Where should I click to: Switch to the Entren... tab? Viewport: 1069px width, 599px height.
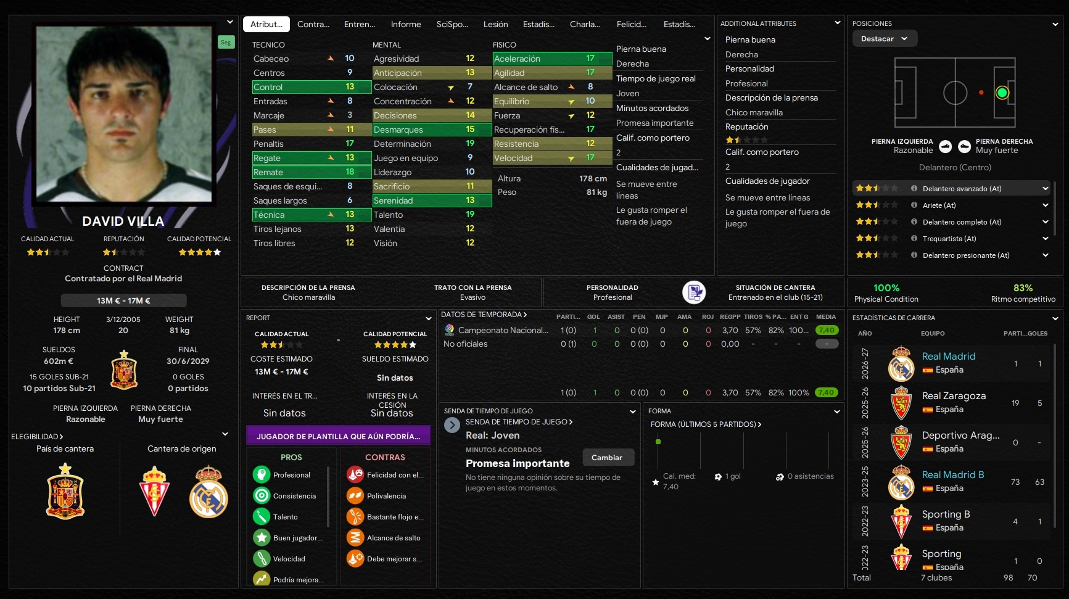click(x=360, y=25)
